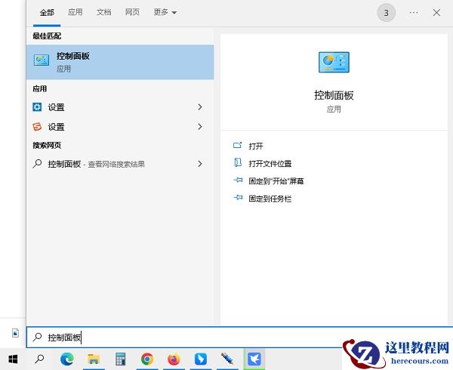453x370 pixels.
Task: Expand the blue gear 设置 result chevron
Action: [200, 107]
